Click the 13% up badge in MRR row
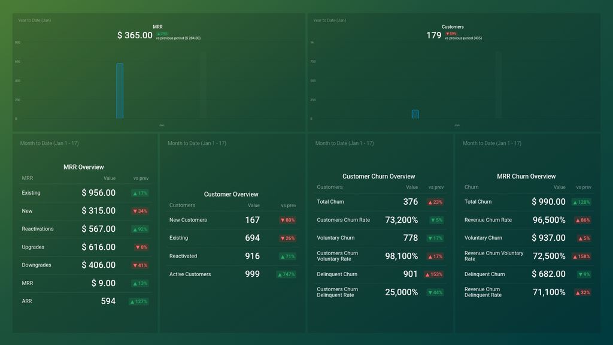This screenshot has width=613, height=345. pos(140,283)
